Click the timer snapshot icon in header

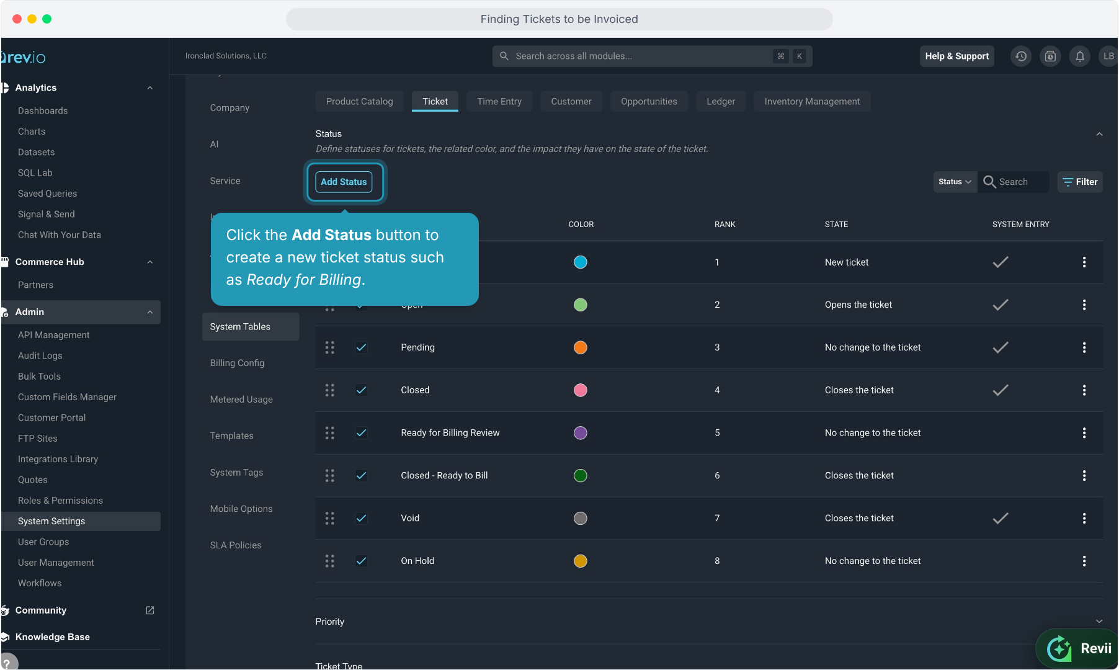click(x=1050, y=56)
